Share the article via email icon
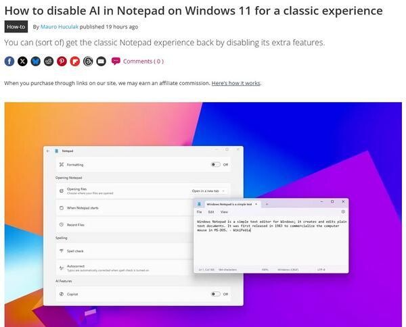The height and width of the screenshot is (327, 406). tap(101, 61)
